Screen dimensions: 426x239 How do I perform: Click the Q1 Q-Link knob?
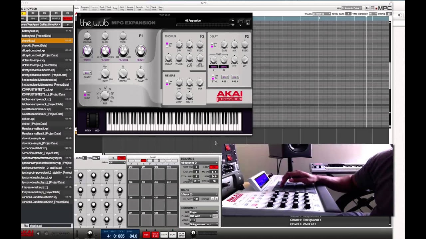[x=80, y=219]
